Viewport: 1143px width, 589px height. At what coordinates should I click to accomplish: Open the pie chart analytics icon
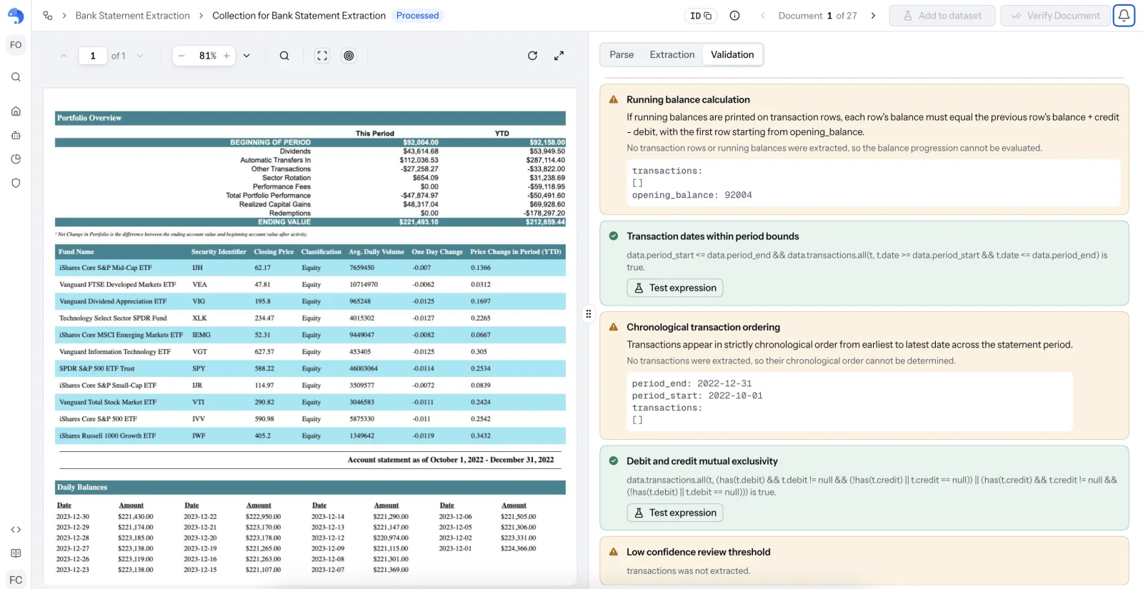(16, 159)
